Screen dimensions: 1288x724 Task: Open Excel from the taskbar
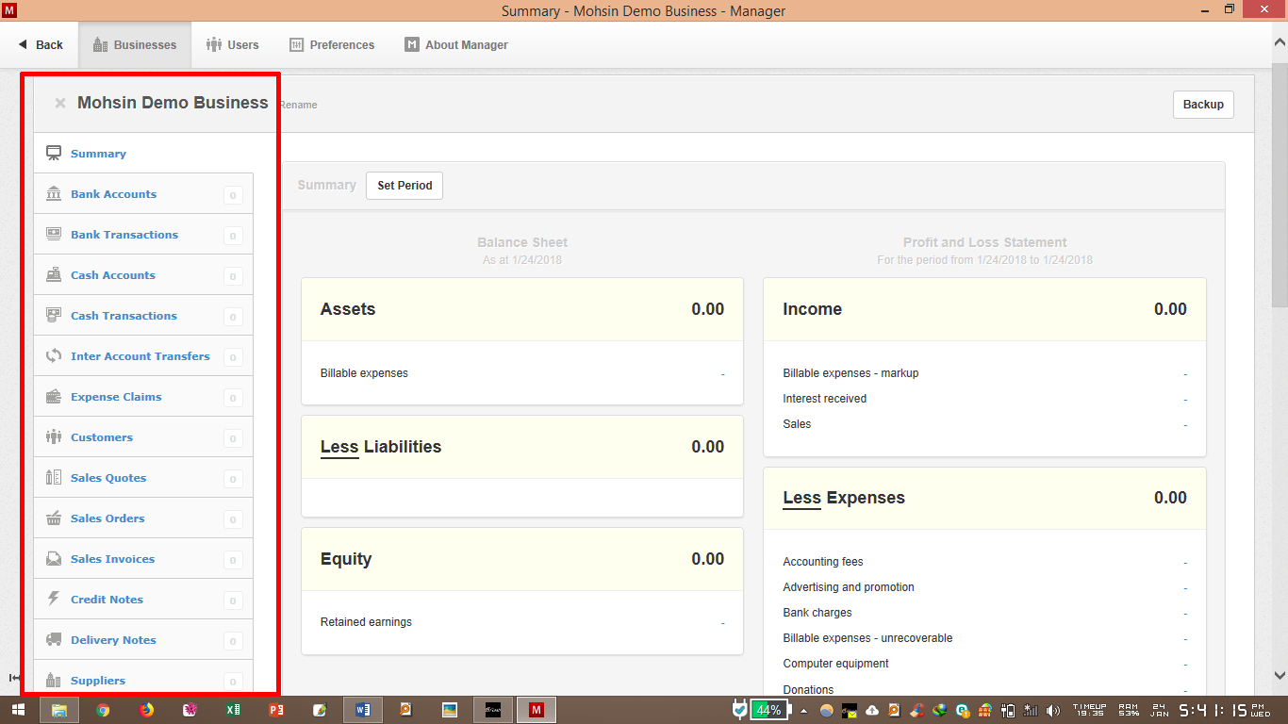(232, 710)
